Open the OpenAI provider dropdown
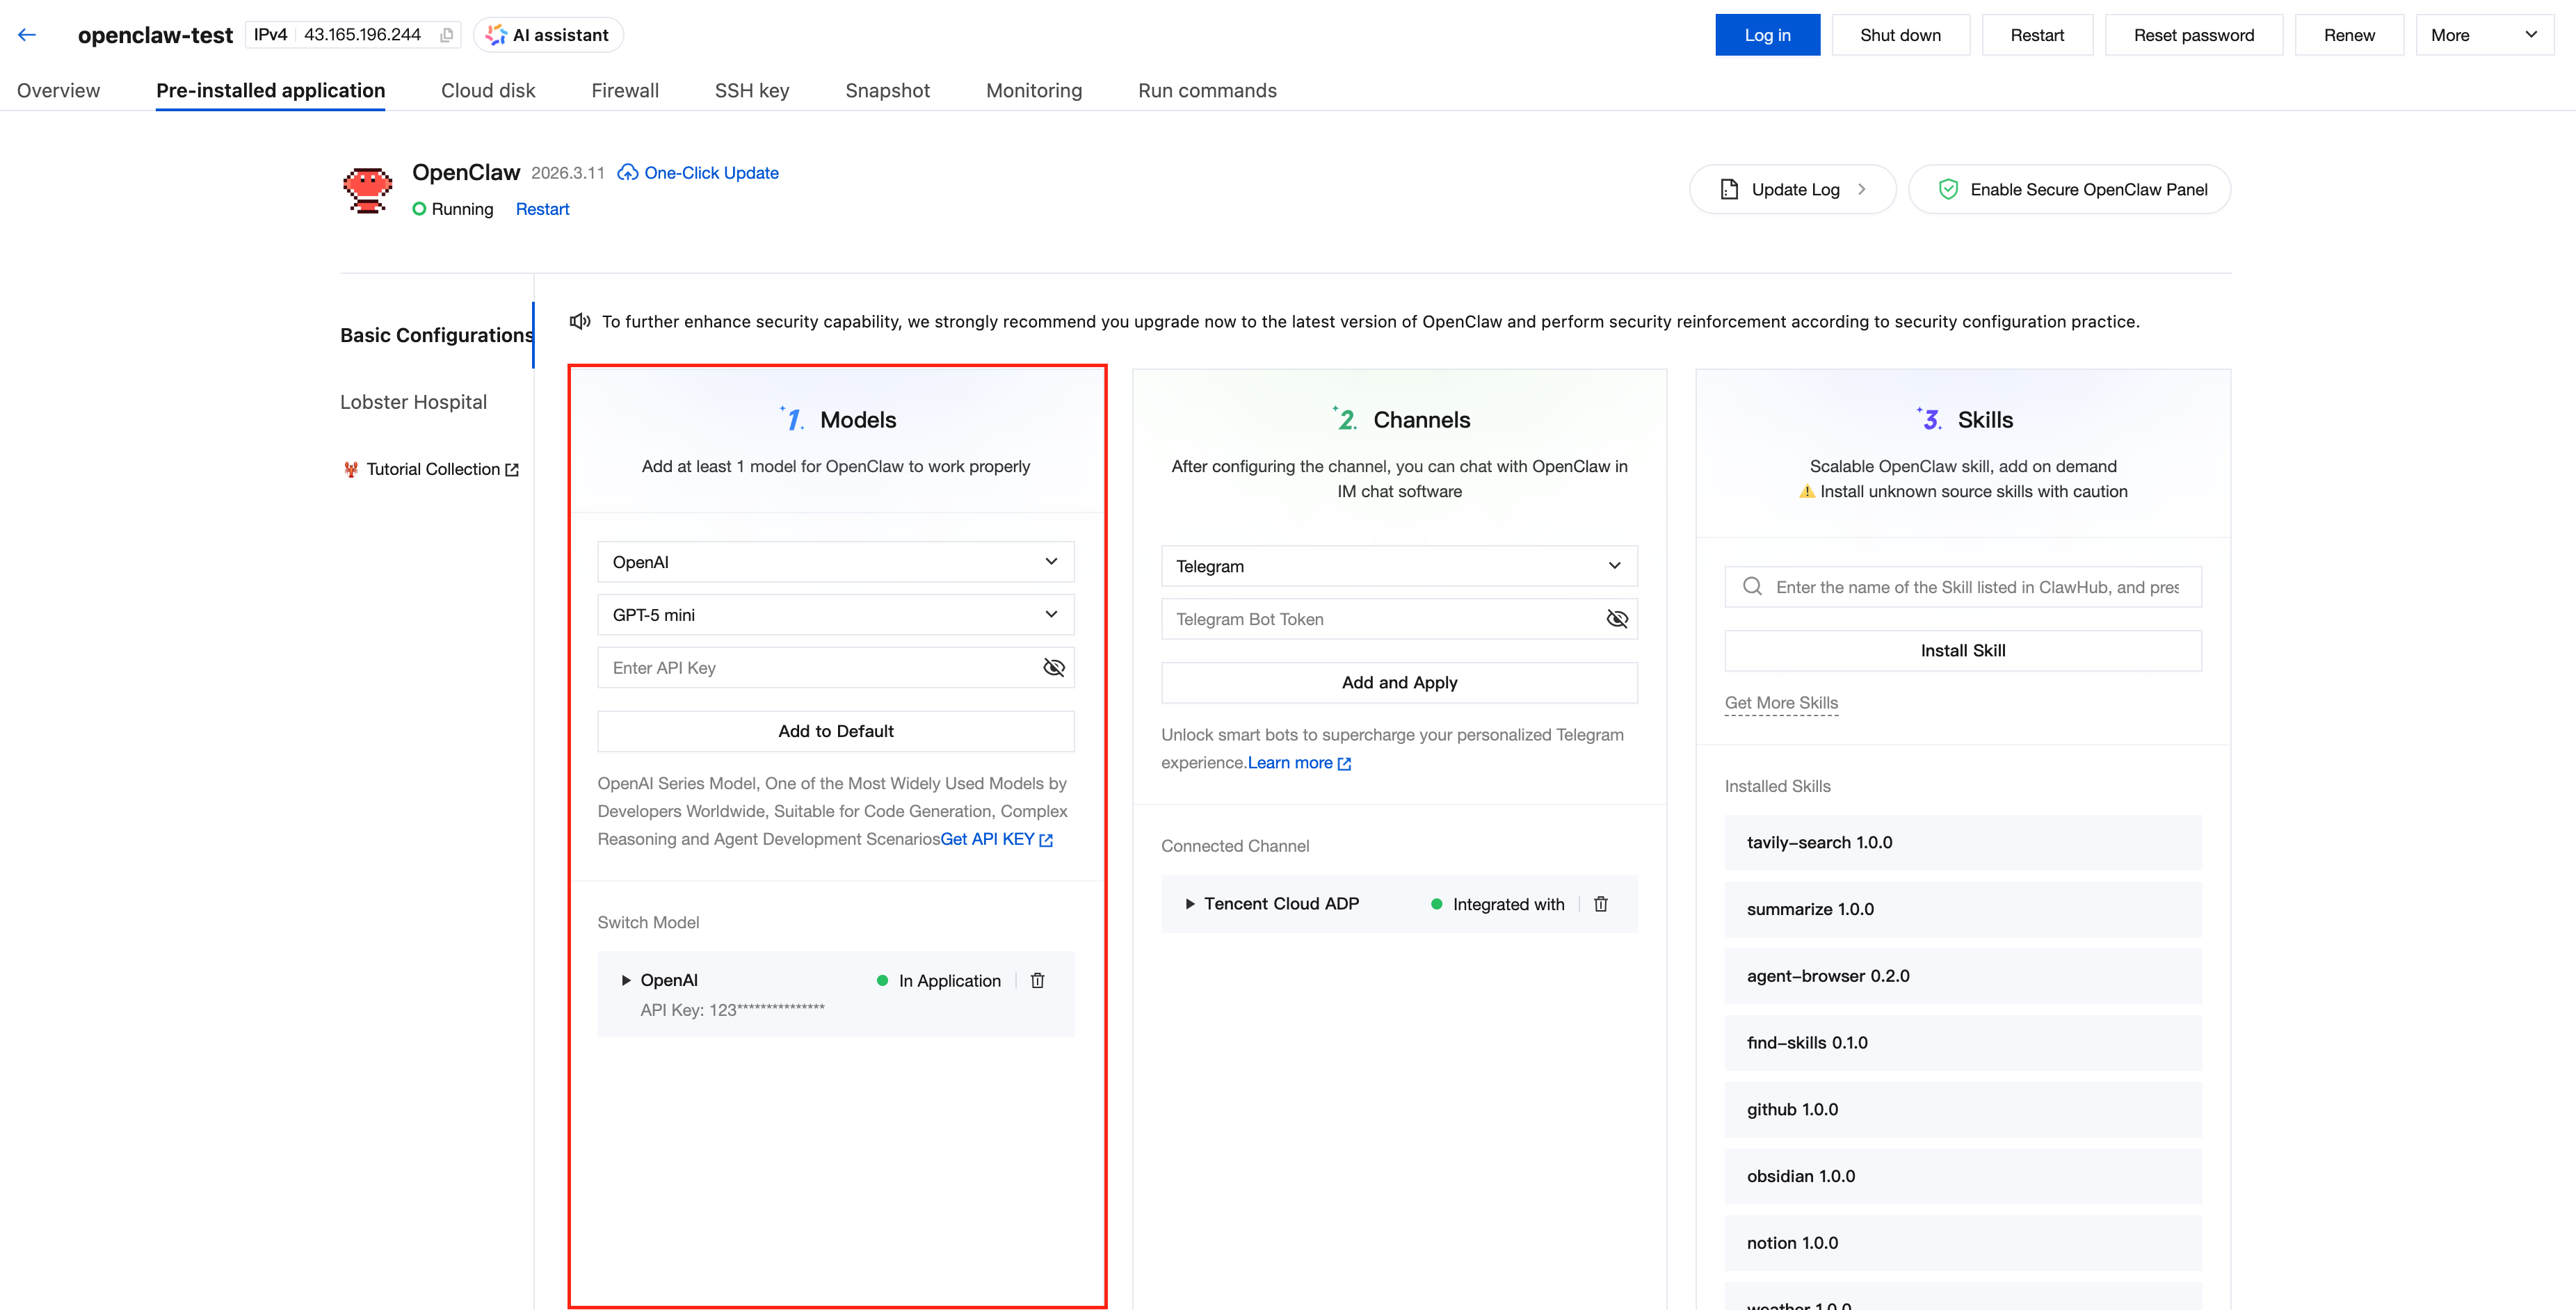This screenshot has height=1310, width=2576. pos(835,562)
